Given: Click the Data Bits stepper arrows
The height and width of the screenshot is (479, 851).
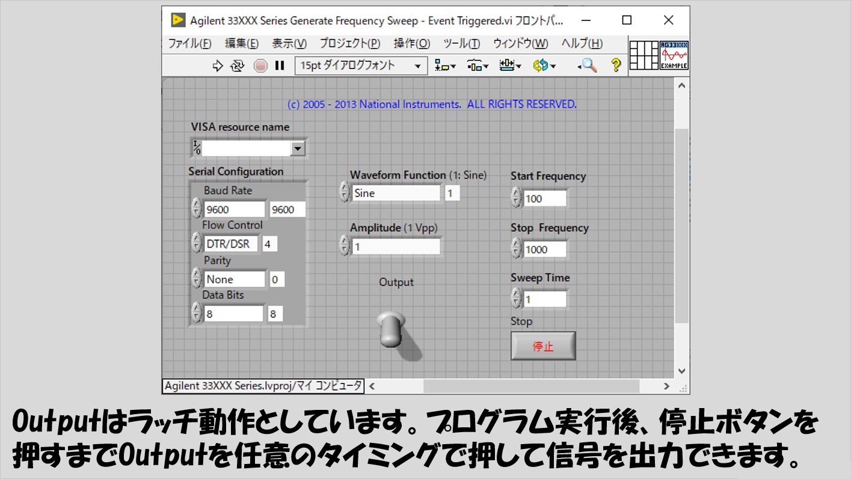Looking at the screenshot, I should click(196, 313).
